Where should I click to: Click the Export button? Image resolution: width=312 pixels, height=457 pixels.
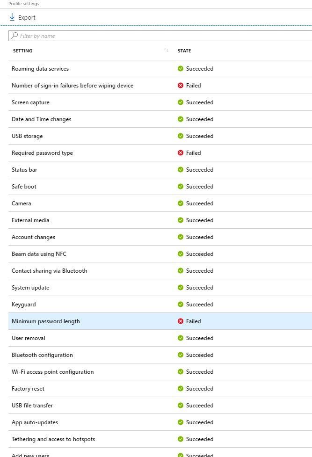pos(21,17)
